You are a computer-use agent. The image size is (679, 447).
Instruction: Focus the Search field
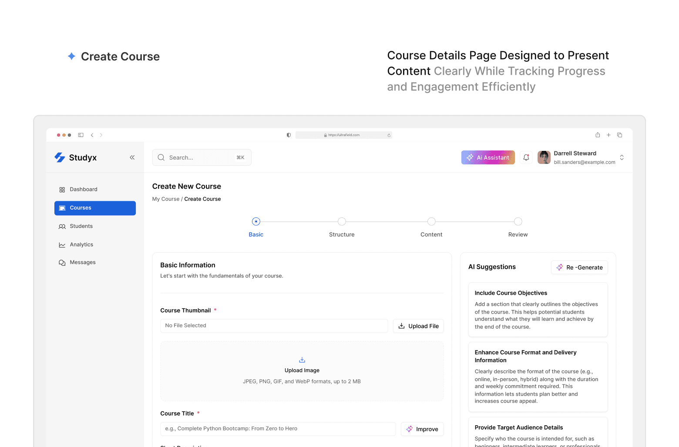[202, 157]
